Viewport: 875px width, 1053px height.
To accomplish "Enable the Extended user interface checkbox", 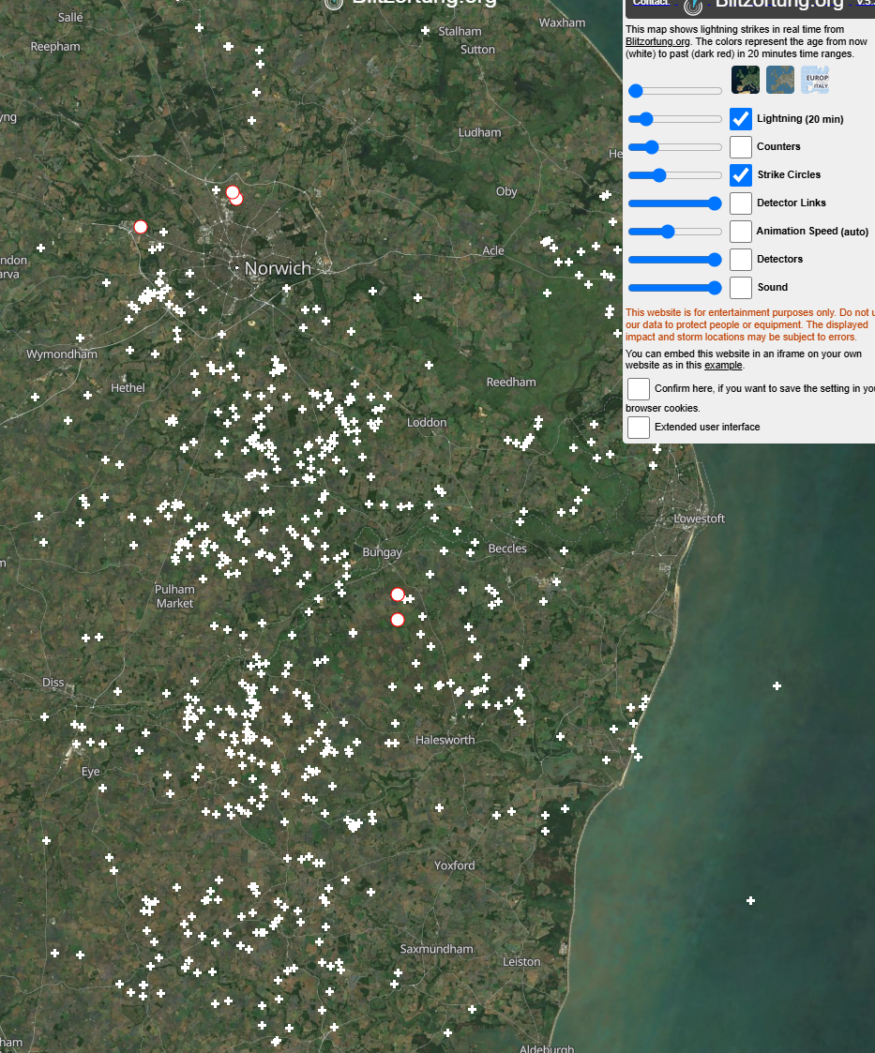I will click(x=639, y=428).
